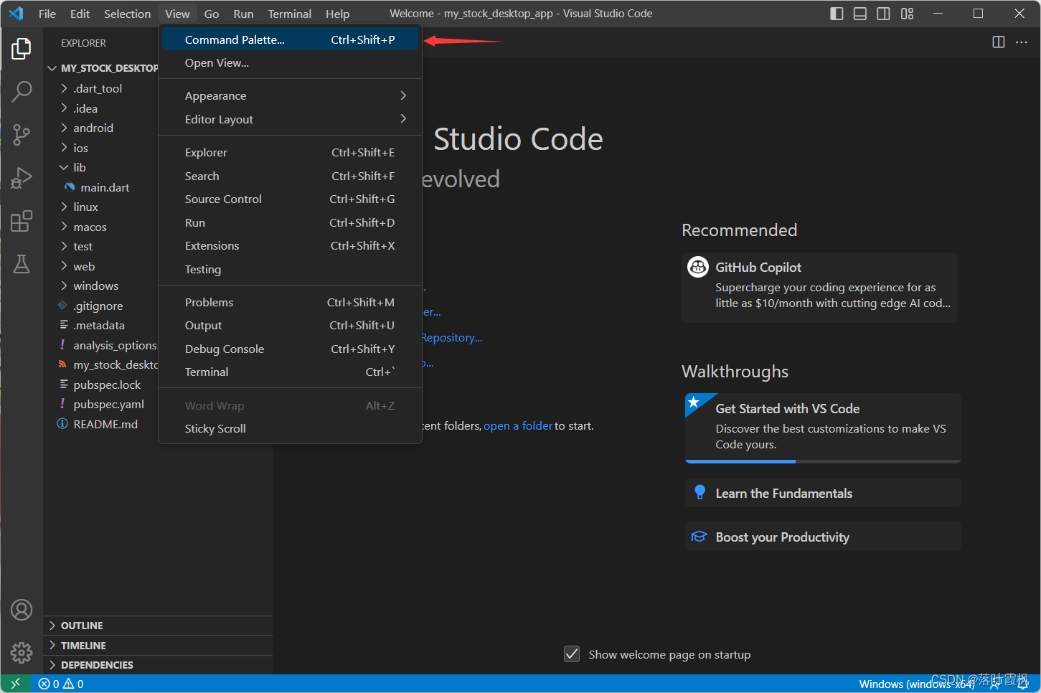Open the File menu

coord(47,14)
